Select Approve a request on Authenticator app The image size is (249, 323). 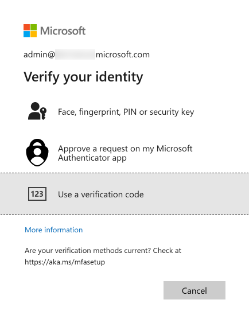point(124,153)
